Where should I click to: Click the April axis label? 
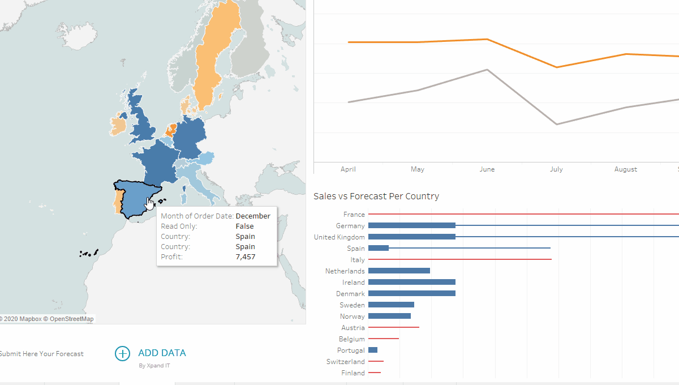coord(348,169)
